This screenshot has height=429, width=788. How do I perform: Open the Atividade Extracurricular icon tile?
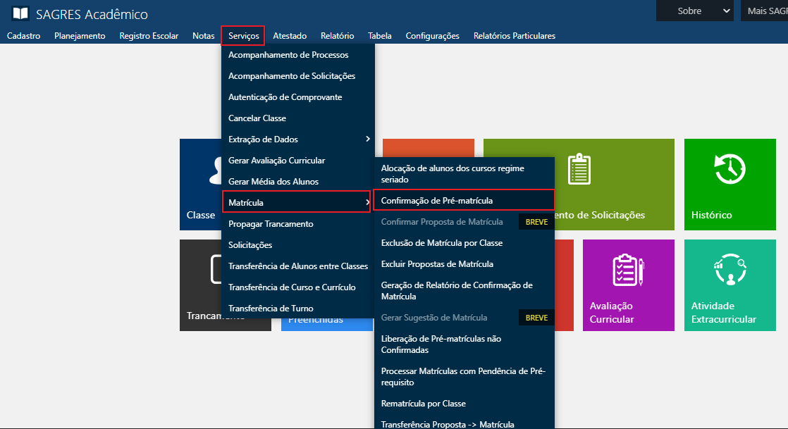tap(729, 270)
